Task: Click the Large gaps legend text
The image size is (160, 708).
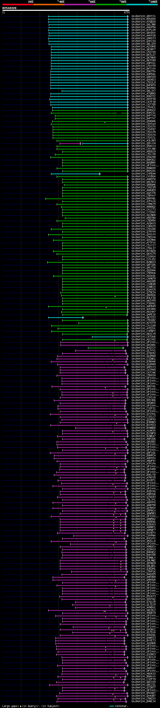Action: (31, 706)
